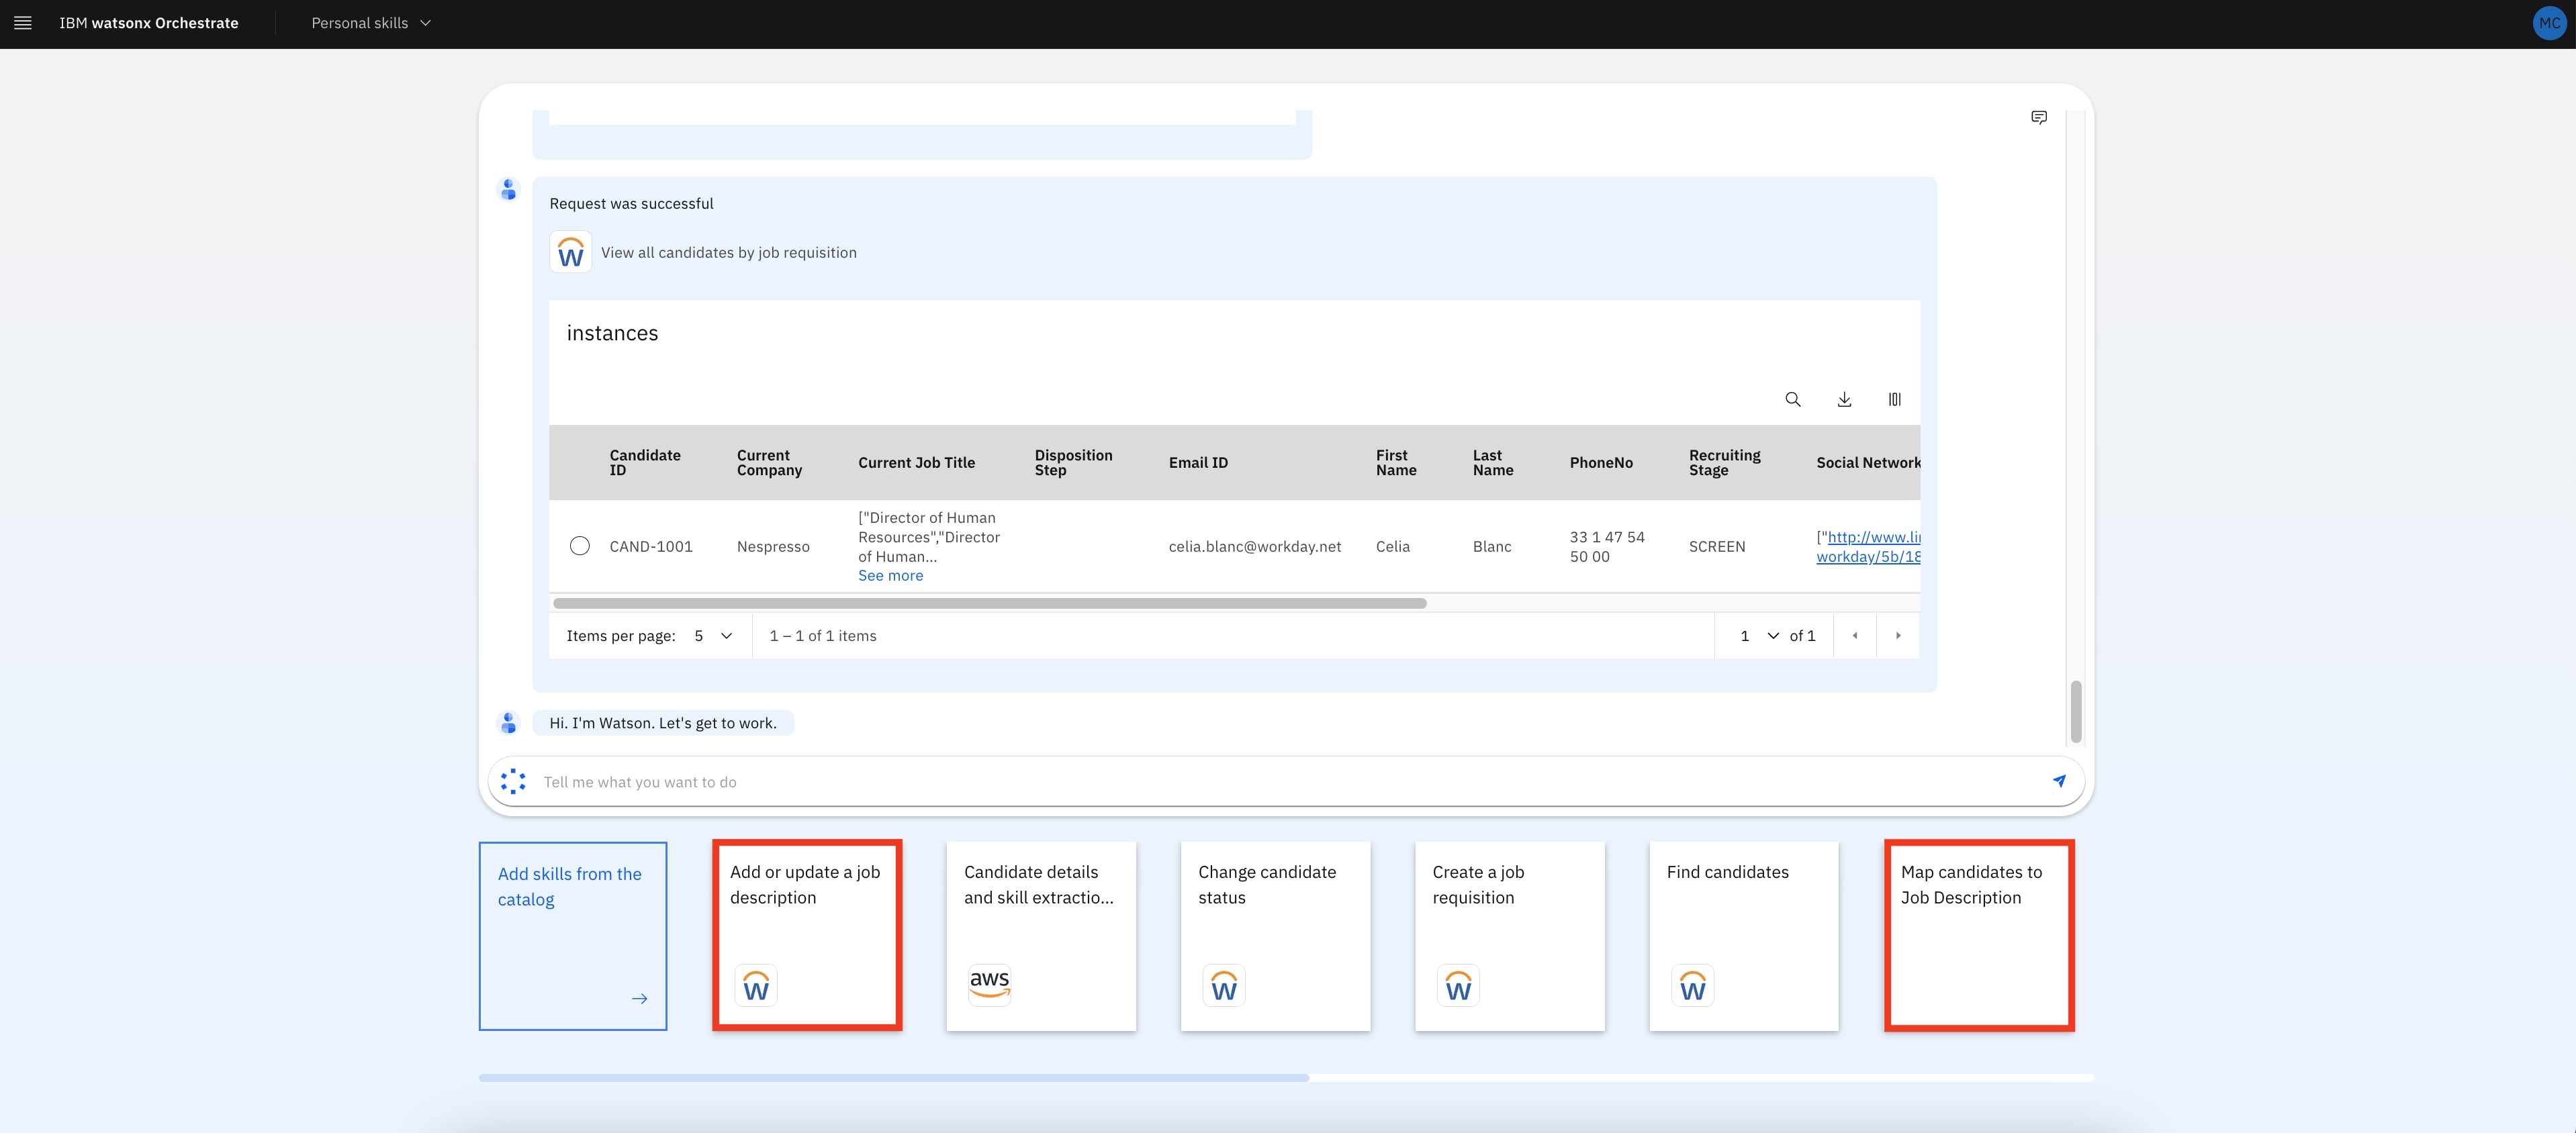
Task: Click the horizontal scrollbar under the table
Action: pos(990,603)
